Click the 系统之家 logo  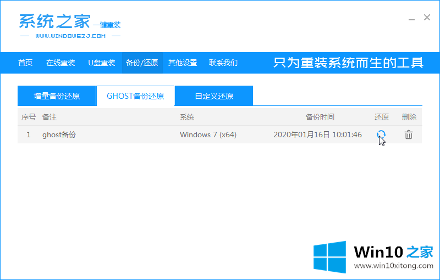(70, 26)
